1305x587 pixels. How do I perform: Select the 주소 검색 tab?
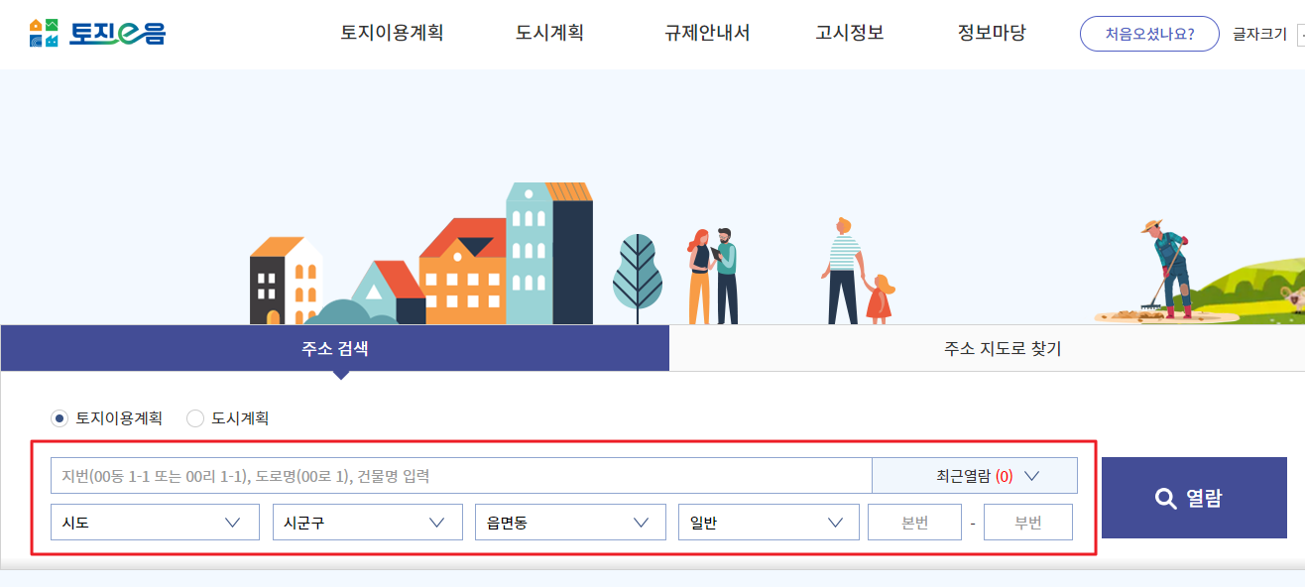tap(335, 347)
